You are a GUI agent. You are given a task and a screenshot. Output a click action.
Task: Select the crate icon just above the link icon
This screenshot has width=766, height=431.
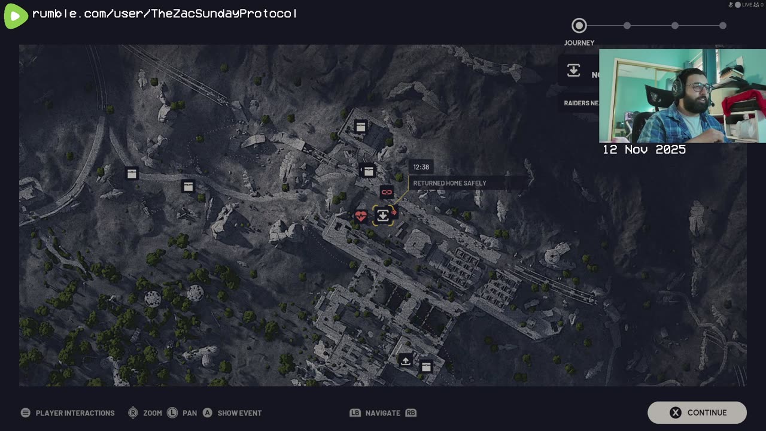click(x=367, y=172)
